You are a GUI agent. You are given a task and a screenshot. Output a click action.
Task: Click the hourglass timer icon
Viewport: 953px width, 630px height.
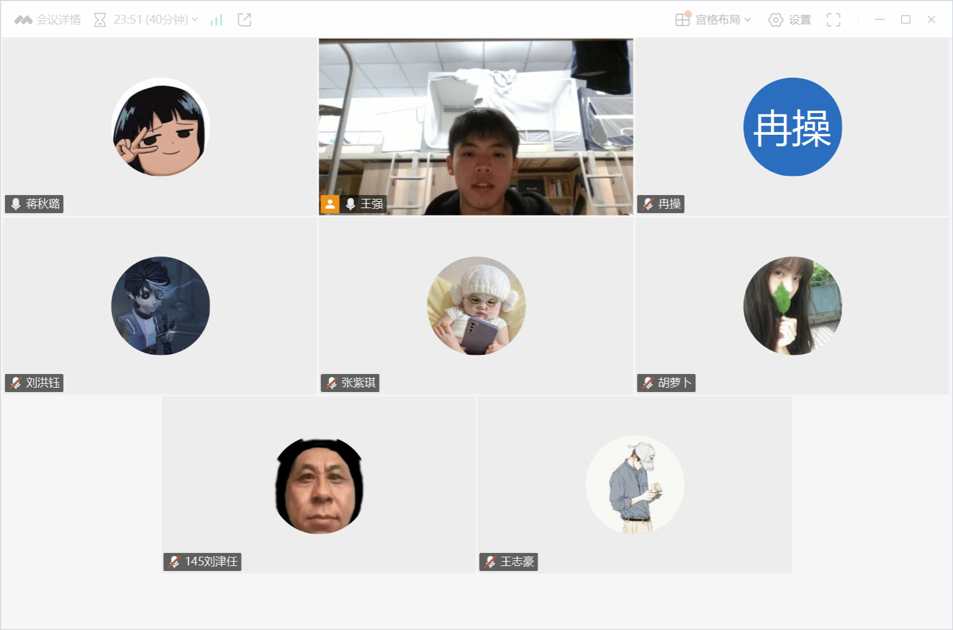(x=100, y=20)
